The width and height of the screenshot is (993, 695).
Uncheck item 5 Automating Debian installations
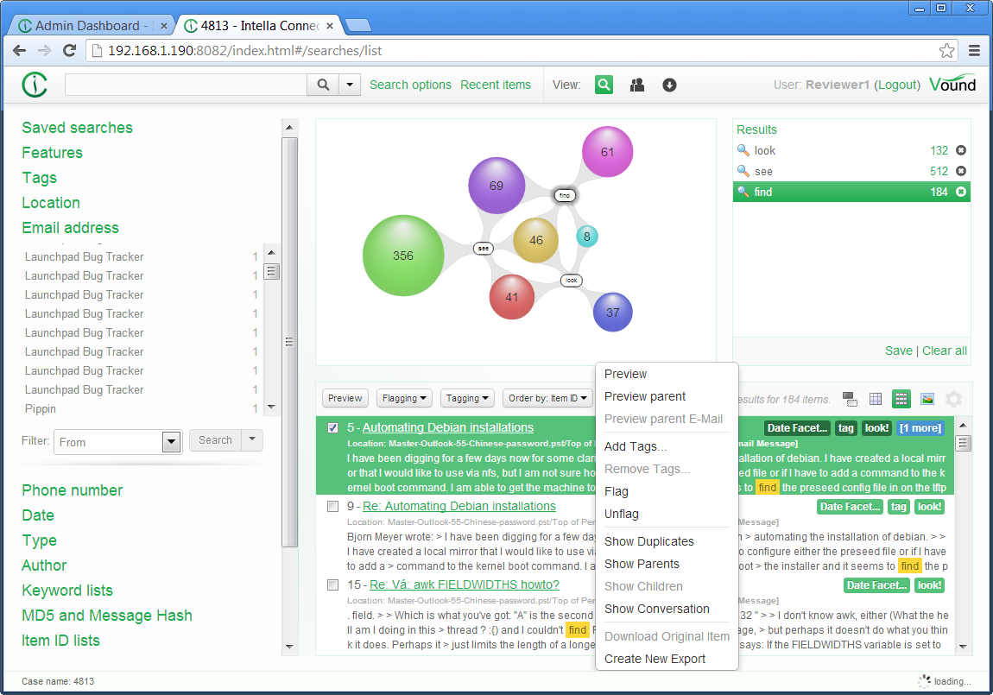point(332,428)
